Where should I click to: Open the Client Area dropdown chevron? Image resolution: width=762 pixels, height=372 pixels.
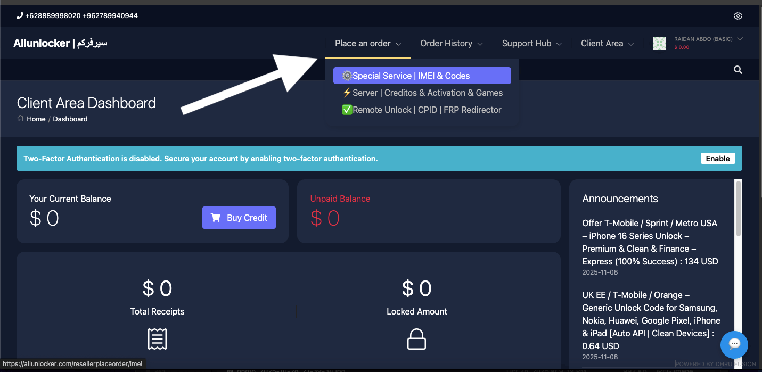(632, 44)
